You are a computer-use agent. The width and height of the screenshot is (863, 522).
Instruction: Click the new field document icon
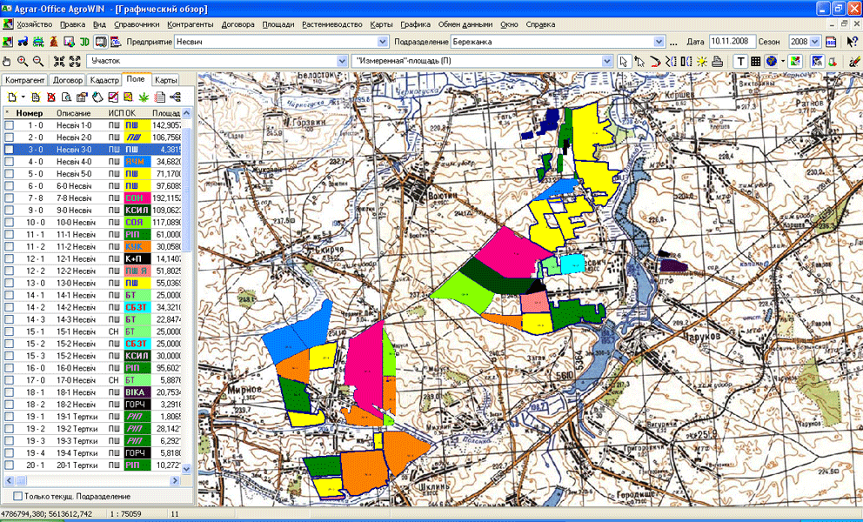12,97
